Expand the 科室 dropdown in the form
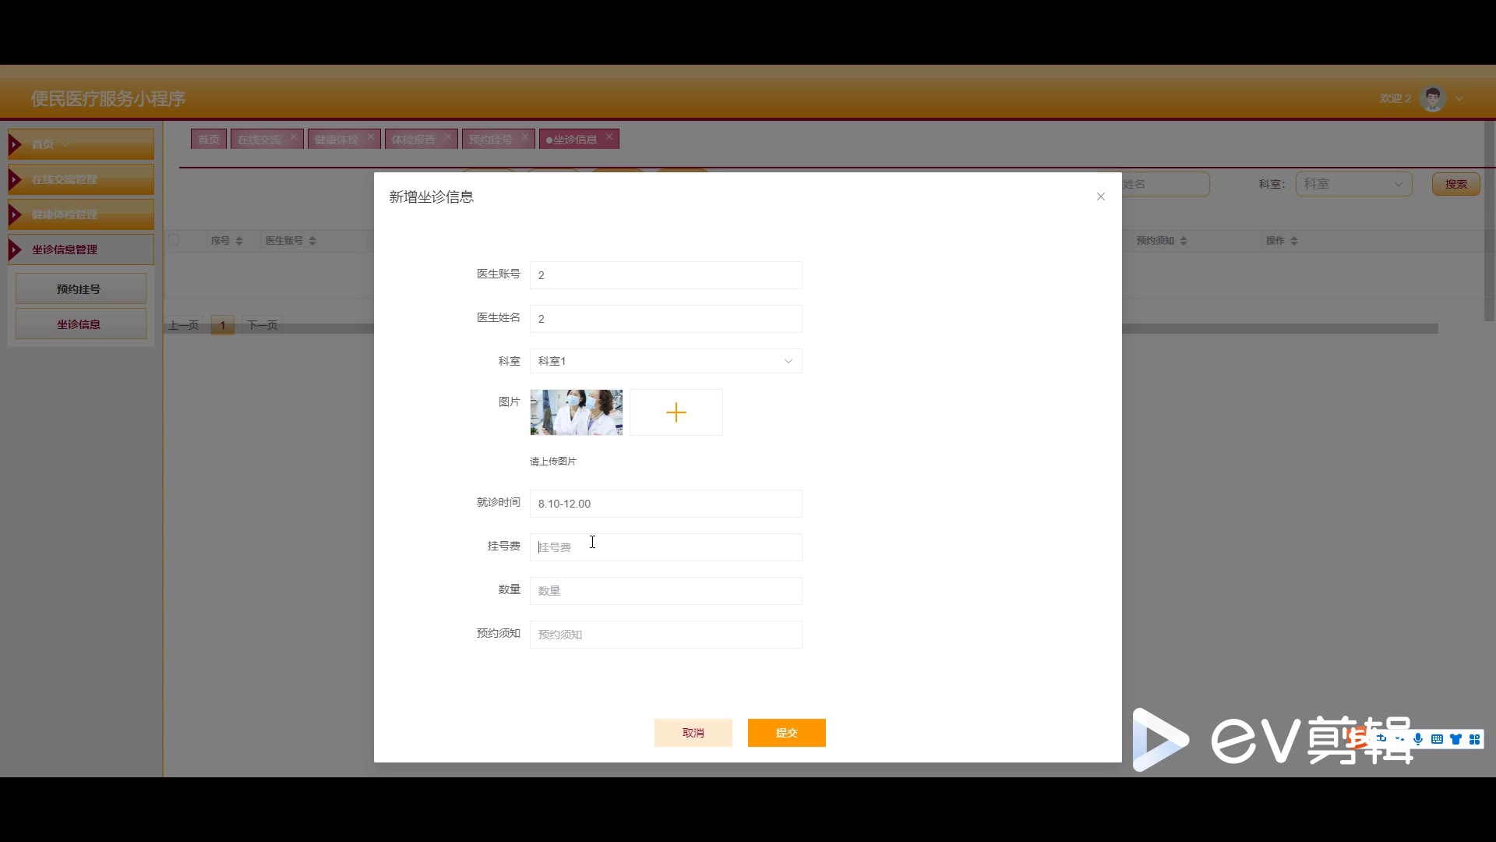 665,361
